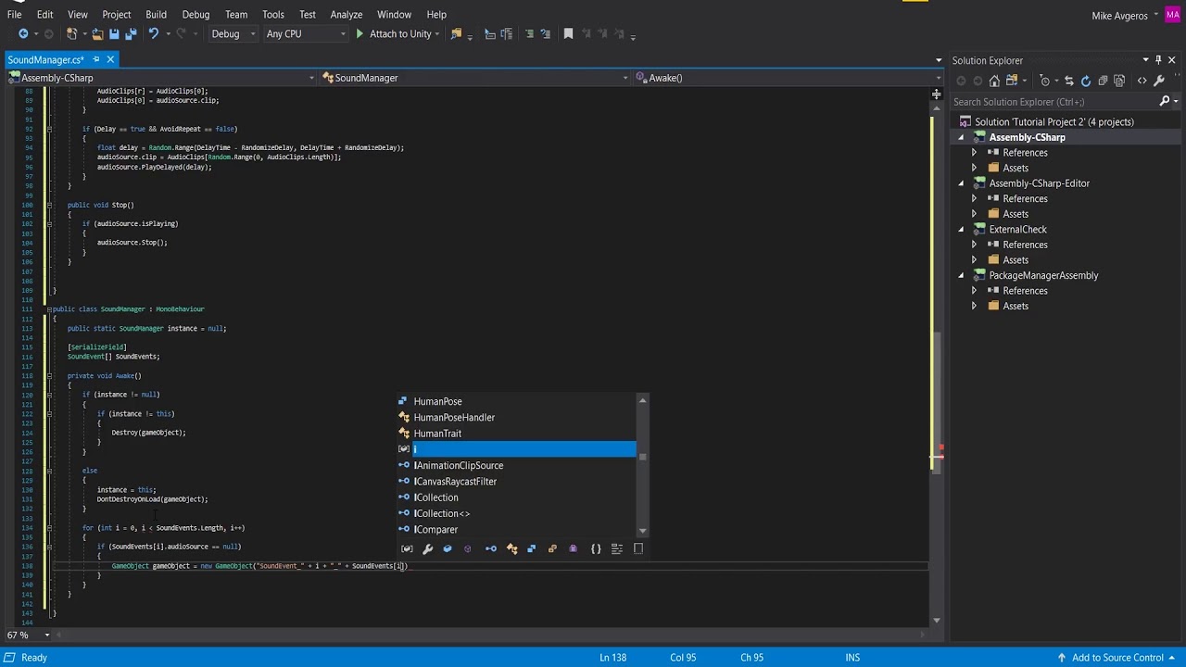Click the Open File folder icon
Image resolution: width=1186 pixels, height=667 pixels.
97,33
